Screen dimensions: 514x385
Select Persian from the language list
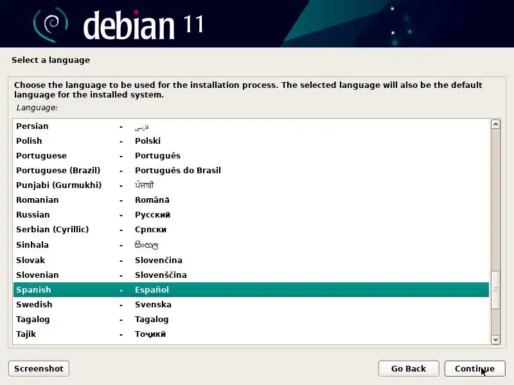point(251,126)
